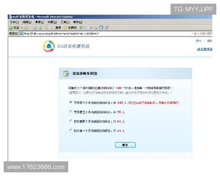Select restore two months option, 63 人

[71, 121]
